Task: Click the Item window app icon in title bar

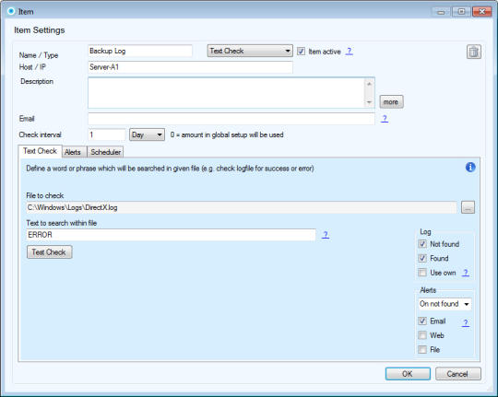Action: click(11, 11)
